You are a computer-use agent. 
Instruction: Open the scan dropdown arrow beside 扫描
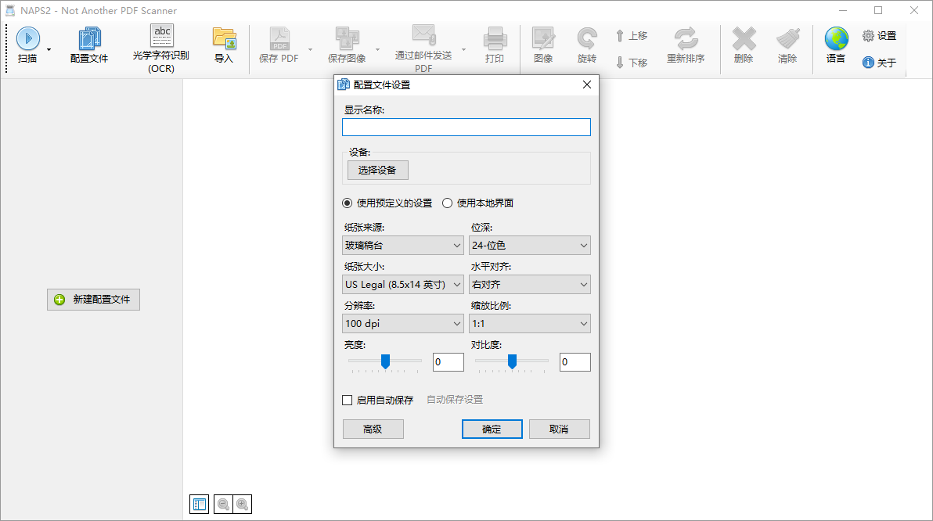click(x=49, y=49)
